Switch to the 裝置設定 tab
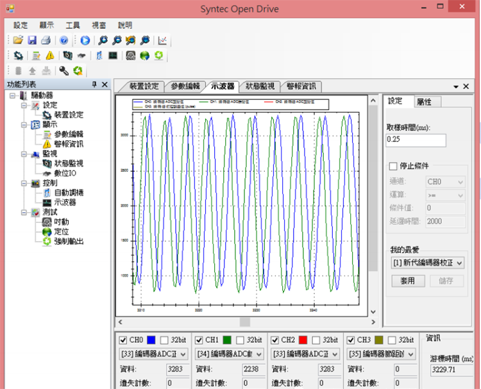 (x=144, y=87)
